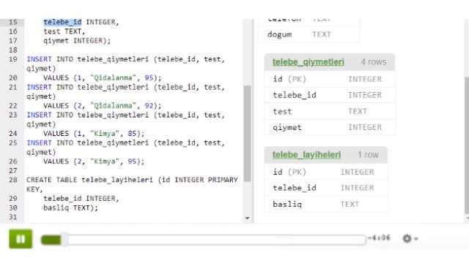Open the telebe_layiheleri table link
This screenshot has width=469, height=263.
306,155
